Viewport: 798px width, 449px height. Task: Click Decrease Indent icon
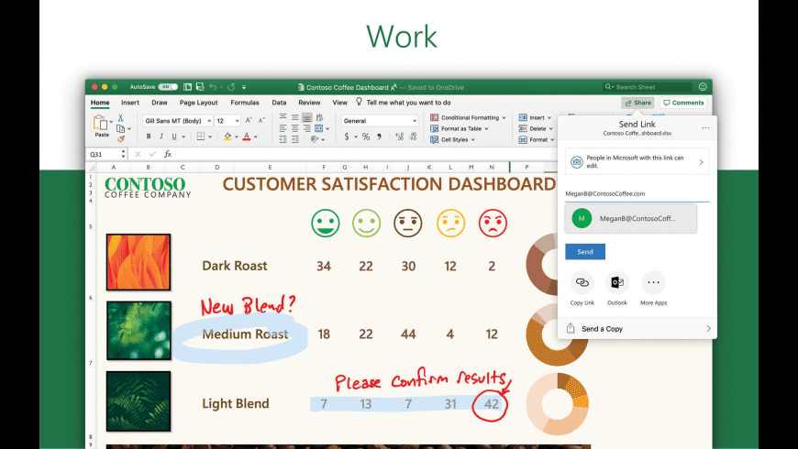tap(283, 139)
